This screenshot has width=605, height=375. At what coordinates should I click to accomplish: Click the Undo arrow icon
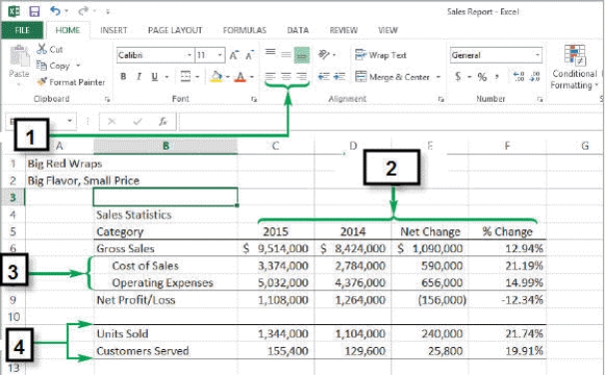click(56, 11)
